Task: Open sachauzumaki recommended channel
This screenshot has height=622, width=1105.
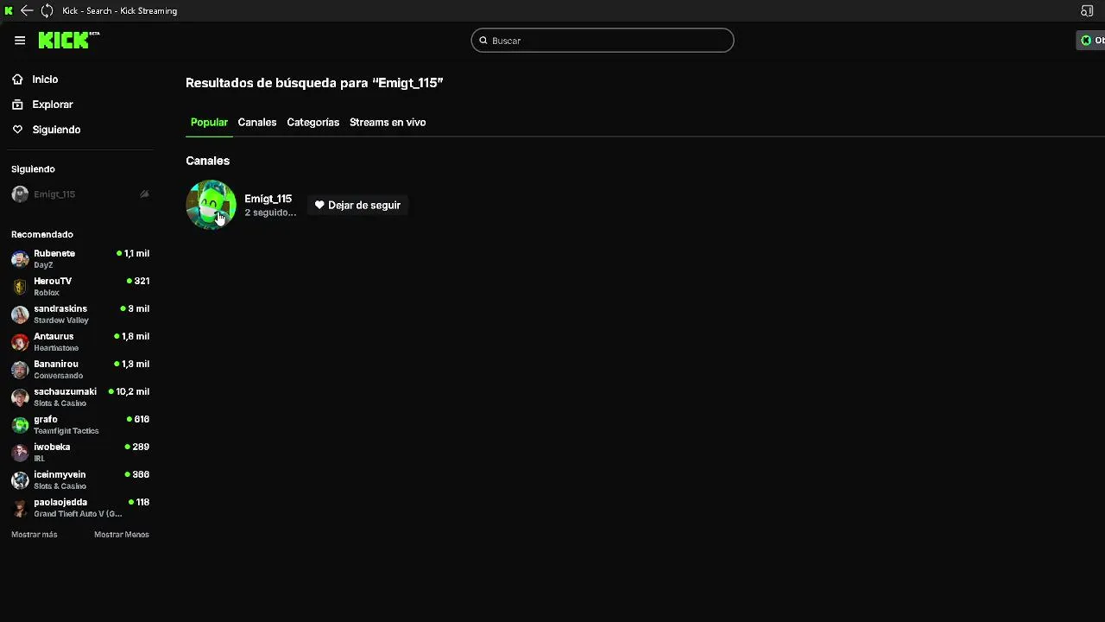Action: click(x=79, y=397)
